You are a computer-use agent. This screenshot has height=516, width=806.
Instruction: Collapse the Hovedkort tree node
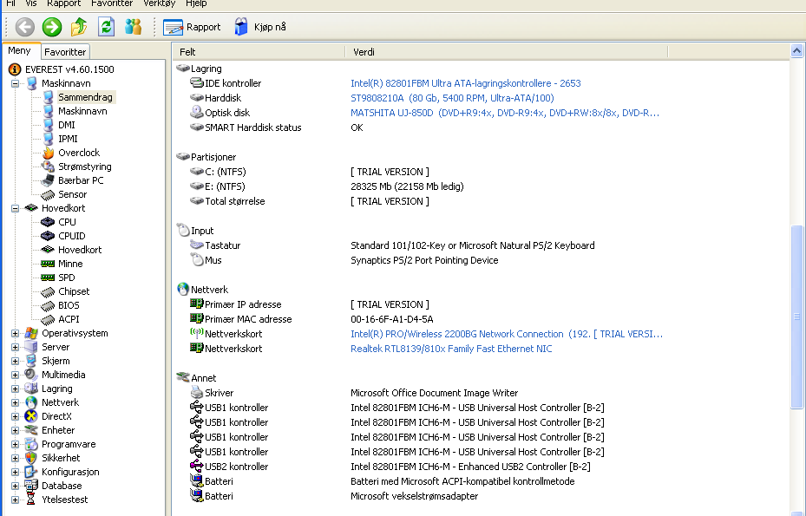click(x=16, y=208)
